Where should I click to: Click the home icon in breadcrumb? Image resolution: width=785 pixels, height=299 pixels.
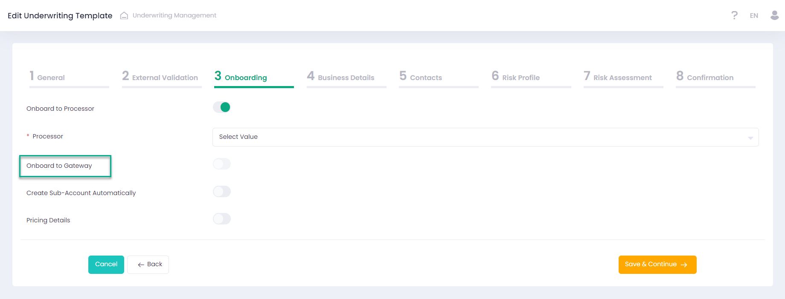(x=124, y=16)
